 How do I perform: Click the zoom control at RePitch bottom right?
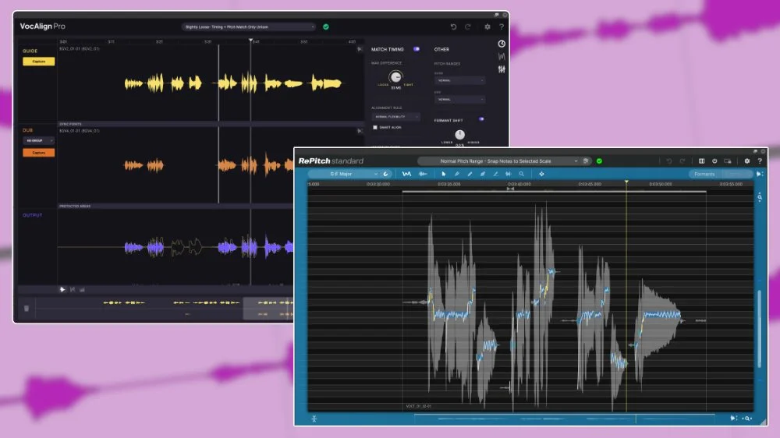pos(746,419)
